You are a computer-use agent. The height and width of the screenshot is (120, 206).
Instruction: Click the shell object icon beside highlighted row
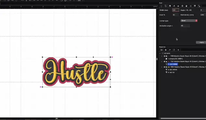point(166,64)
